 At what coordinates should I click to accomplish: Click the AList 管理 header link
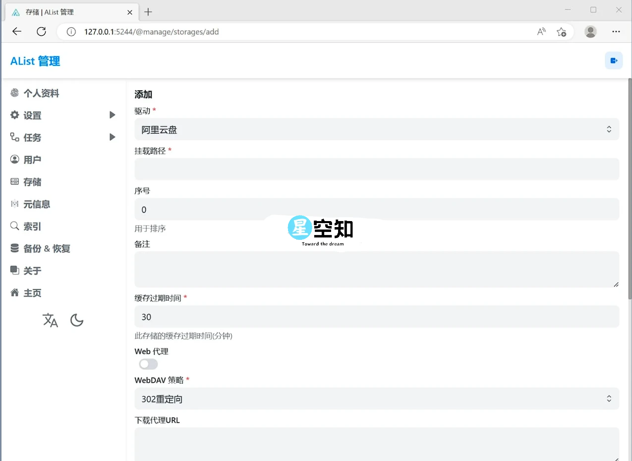click(35, 61)
